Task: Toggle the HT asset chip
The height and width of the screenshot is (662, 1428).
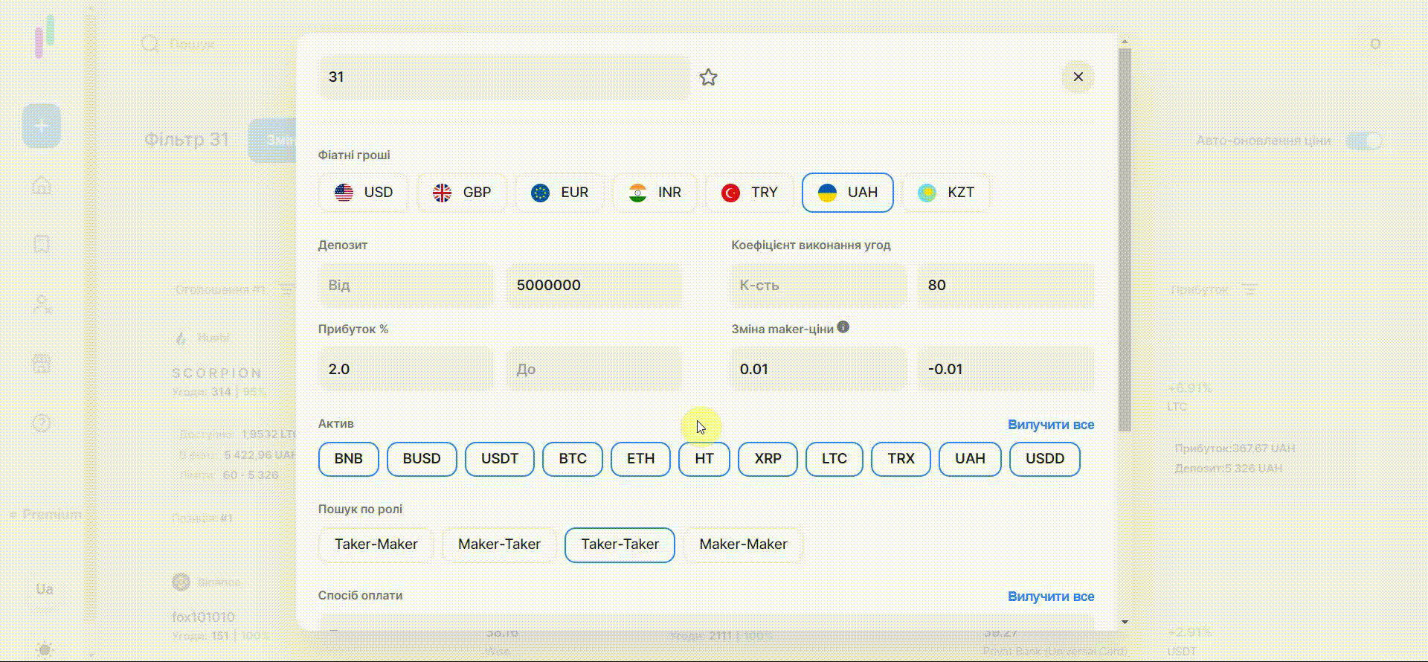Action: tap(704, 459)
